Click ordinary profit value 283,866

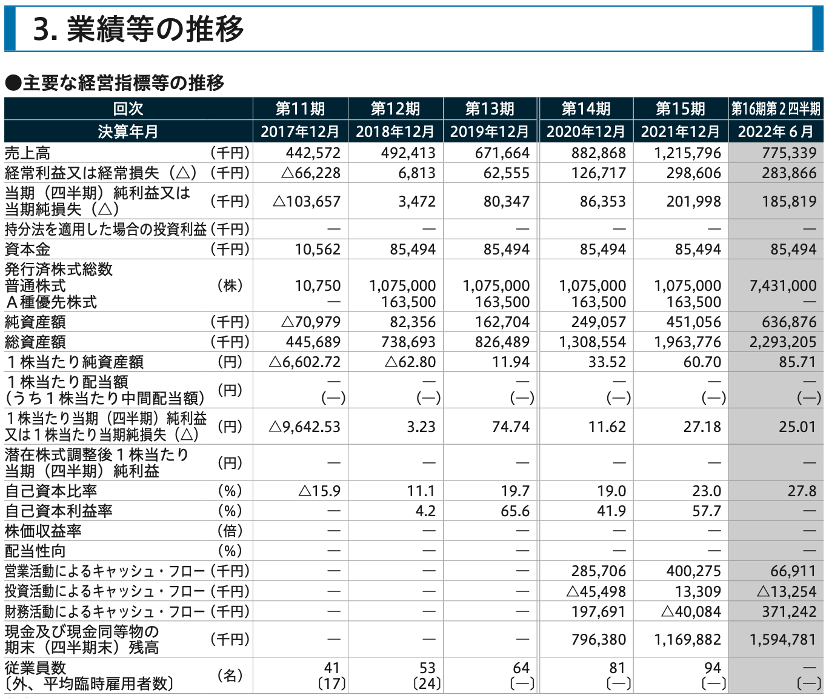(x=789, y=173)
